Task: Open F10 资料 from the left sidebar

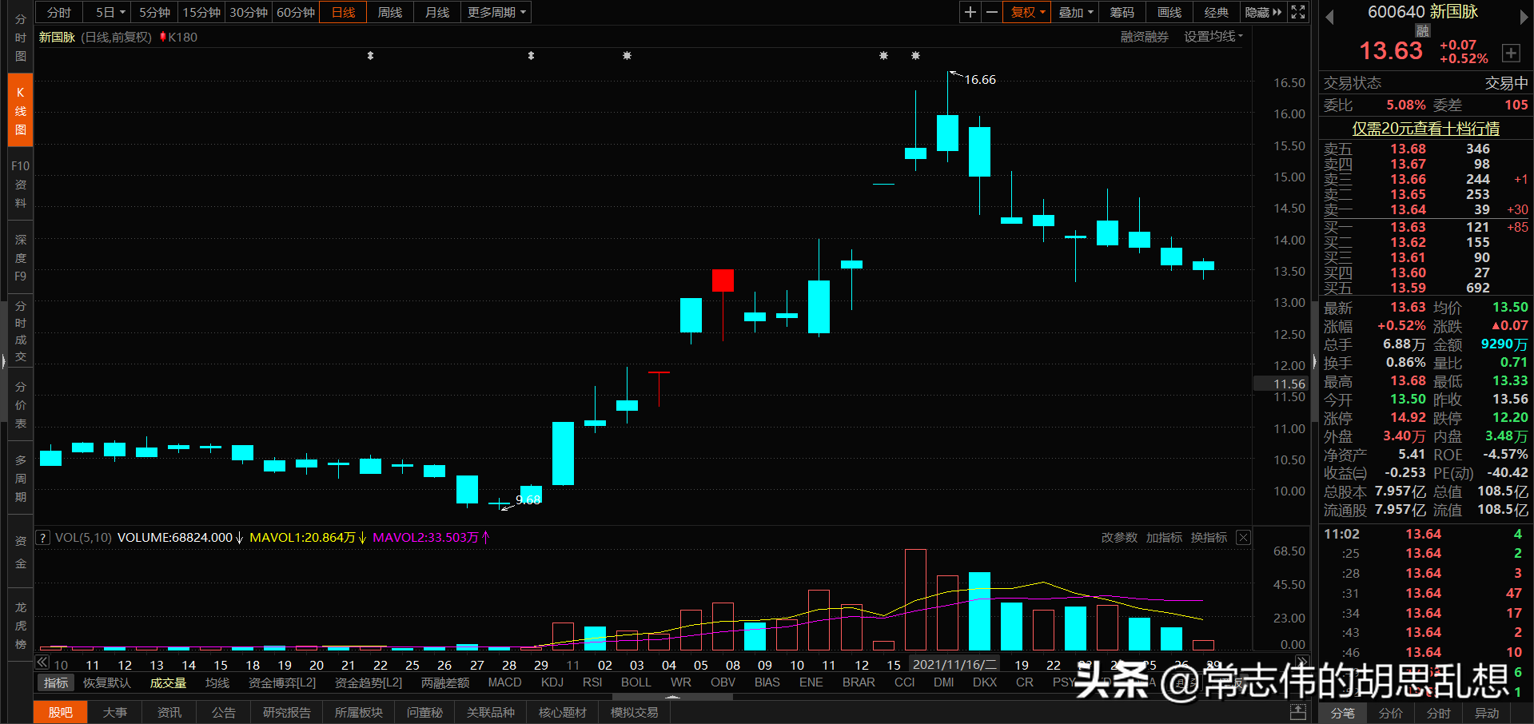Action: coord(19,185)
